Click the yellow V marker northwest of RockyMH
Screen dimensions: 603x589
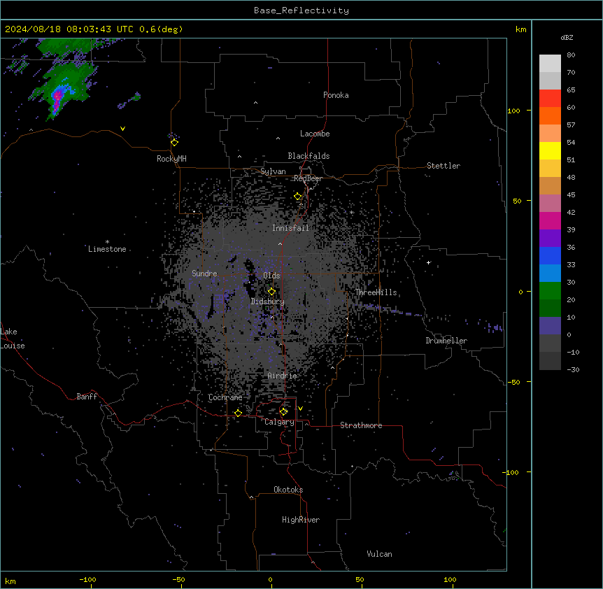pos(122,129)
